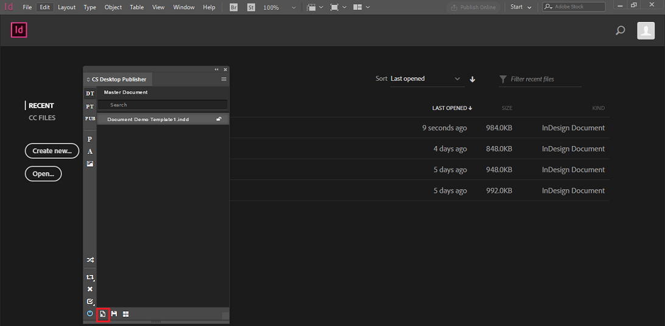This screenshot has height=326, width=665.
Task: Switch to the CC FILES list
Action: 42,118
